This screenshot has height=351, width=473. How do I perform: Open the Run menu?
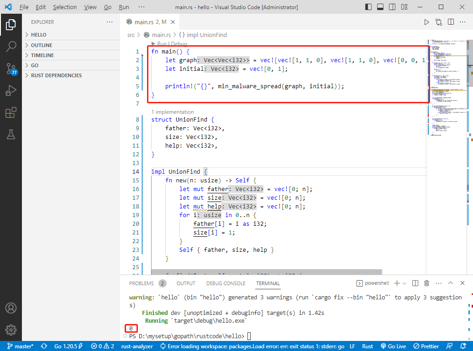(x=124, y=7)
